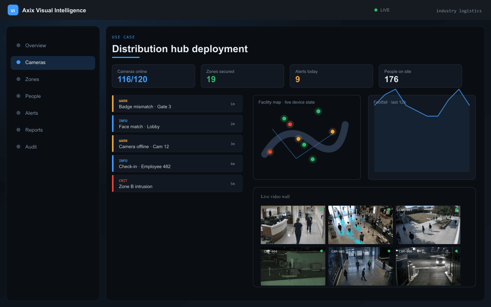
Task: Open the CAM-004 video feed
Action: click(x=293, y=266)
